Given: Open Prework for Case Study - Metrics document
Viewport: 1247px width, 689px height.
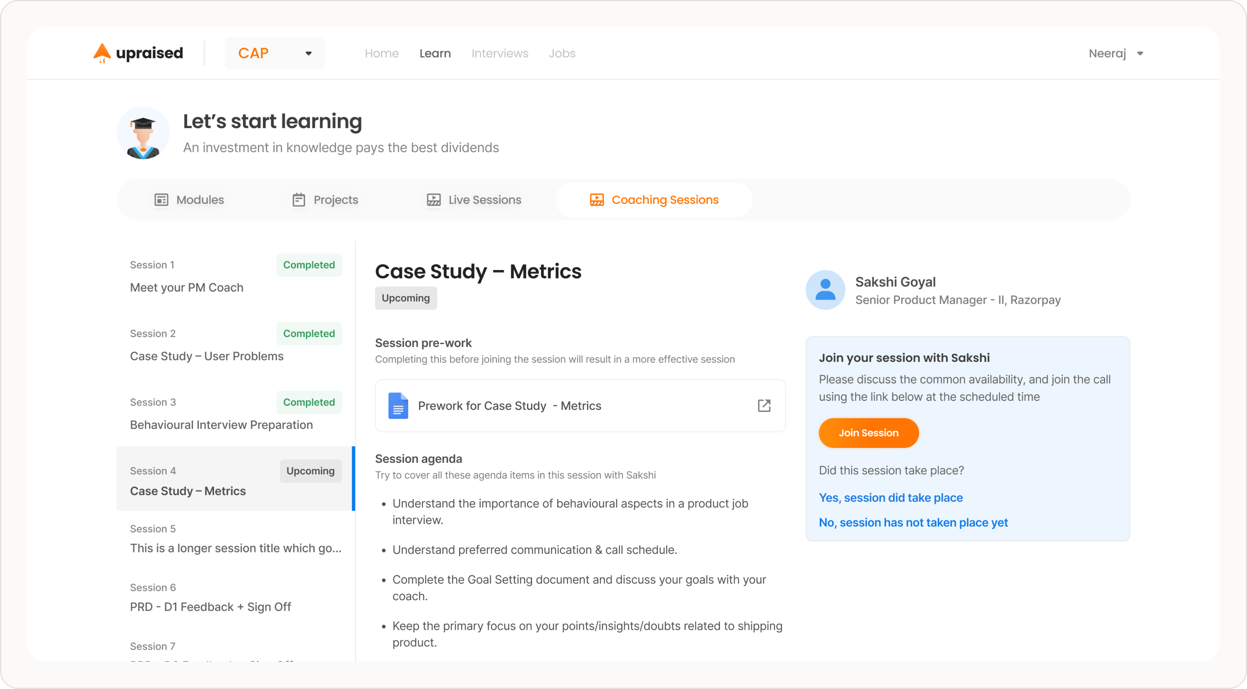Looking at the screenshot, I should click(x=580, y=406).
